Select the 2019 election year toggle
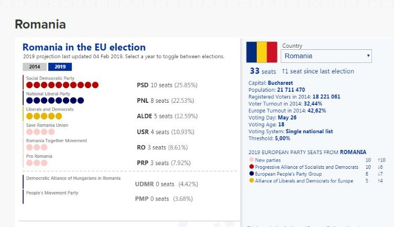394x227 pixels. pos(60,67)
